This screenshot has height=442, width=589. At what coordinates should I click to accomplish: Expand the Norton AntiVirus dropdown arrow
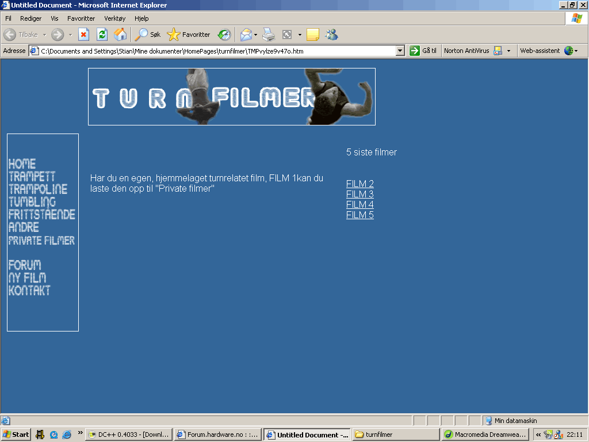click(x=508, y=51)
